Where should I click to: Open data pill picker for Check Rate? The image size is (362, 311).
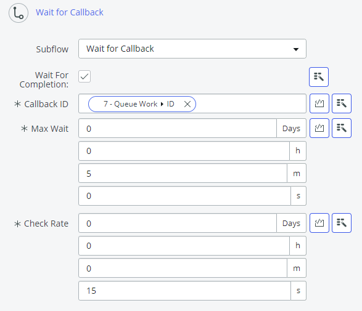pos(342,223)
